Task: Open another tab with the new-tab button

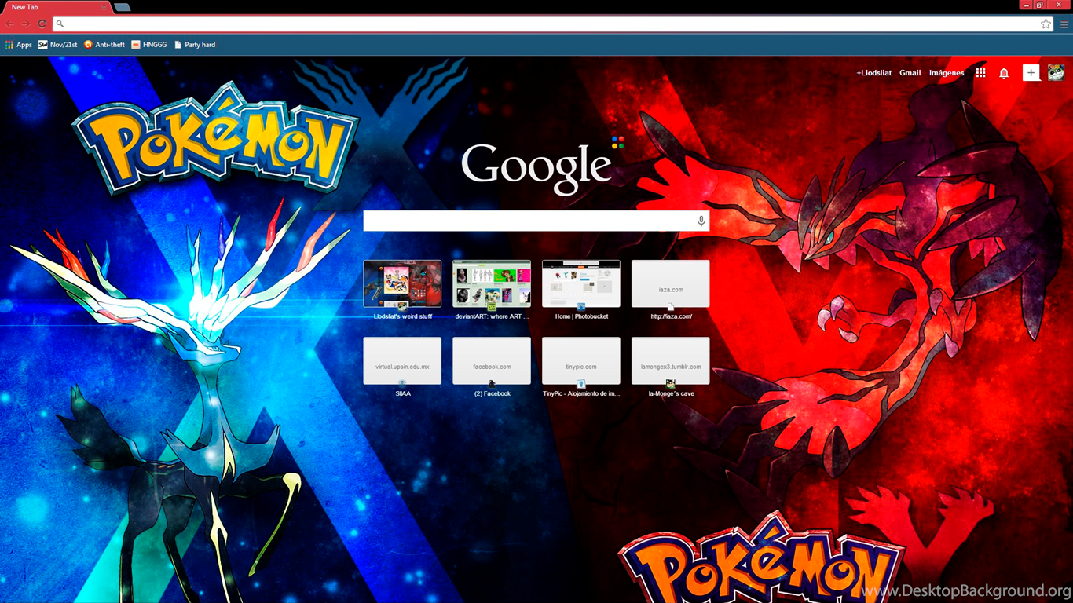Action: coord(123,8)
